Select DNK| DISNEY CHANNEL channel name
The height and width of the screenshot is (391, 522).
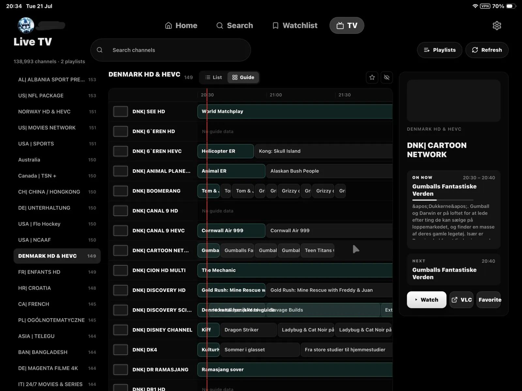162,330
